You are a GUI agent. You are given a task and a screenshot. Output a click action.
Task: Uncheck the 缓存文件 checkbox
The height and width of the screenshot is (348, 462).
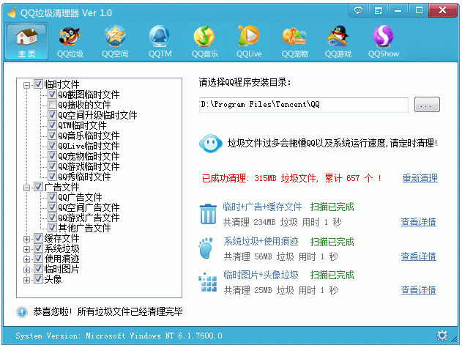click(x=38, y=237)
